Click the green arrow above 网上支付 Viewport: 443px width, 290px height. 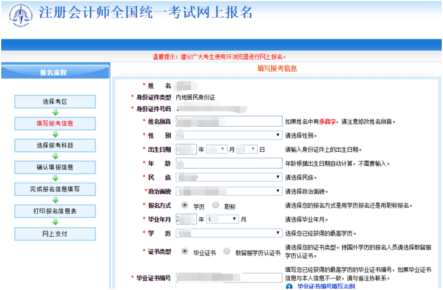pos(55,222)
